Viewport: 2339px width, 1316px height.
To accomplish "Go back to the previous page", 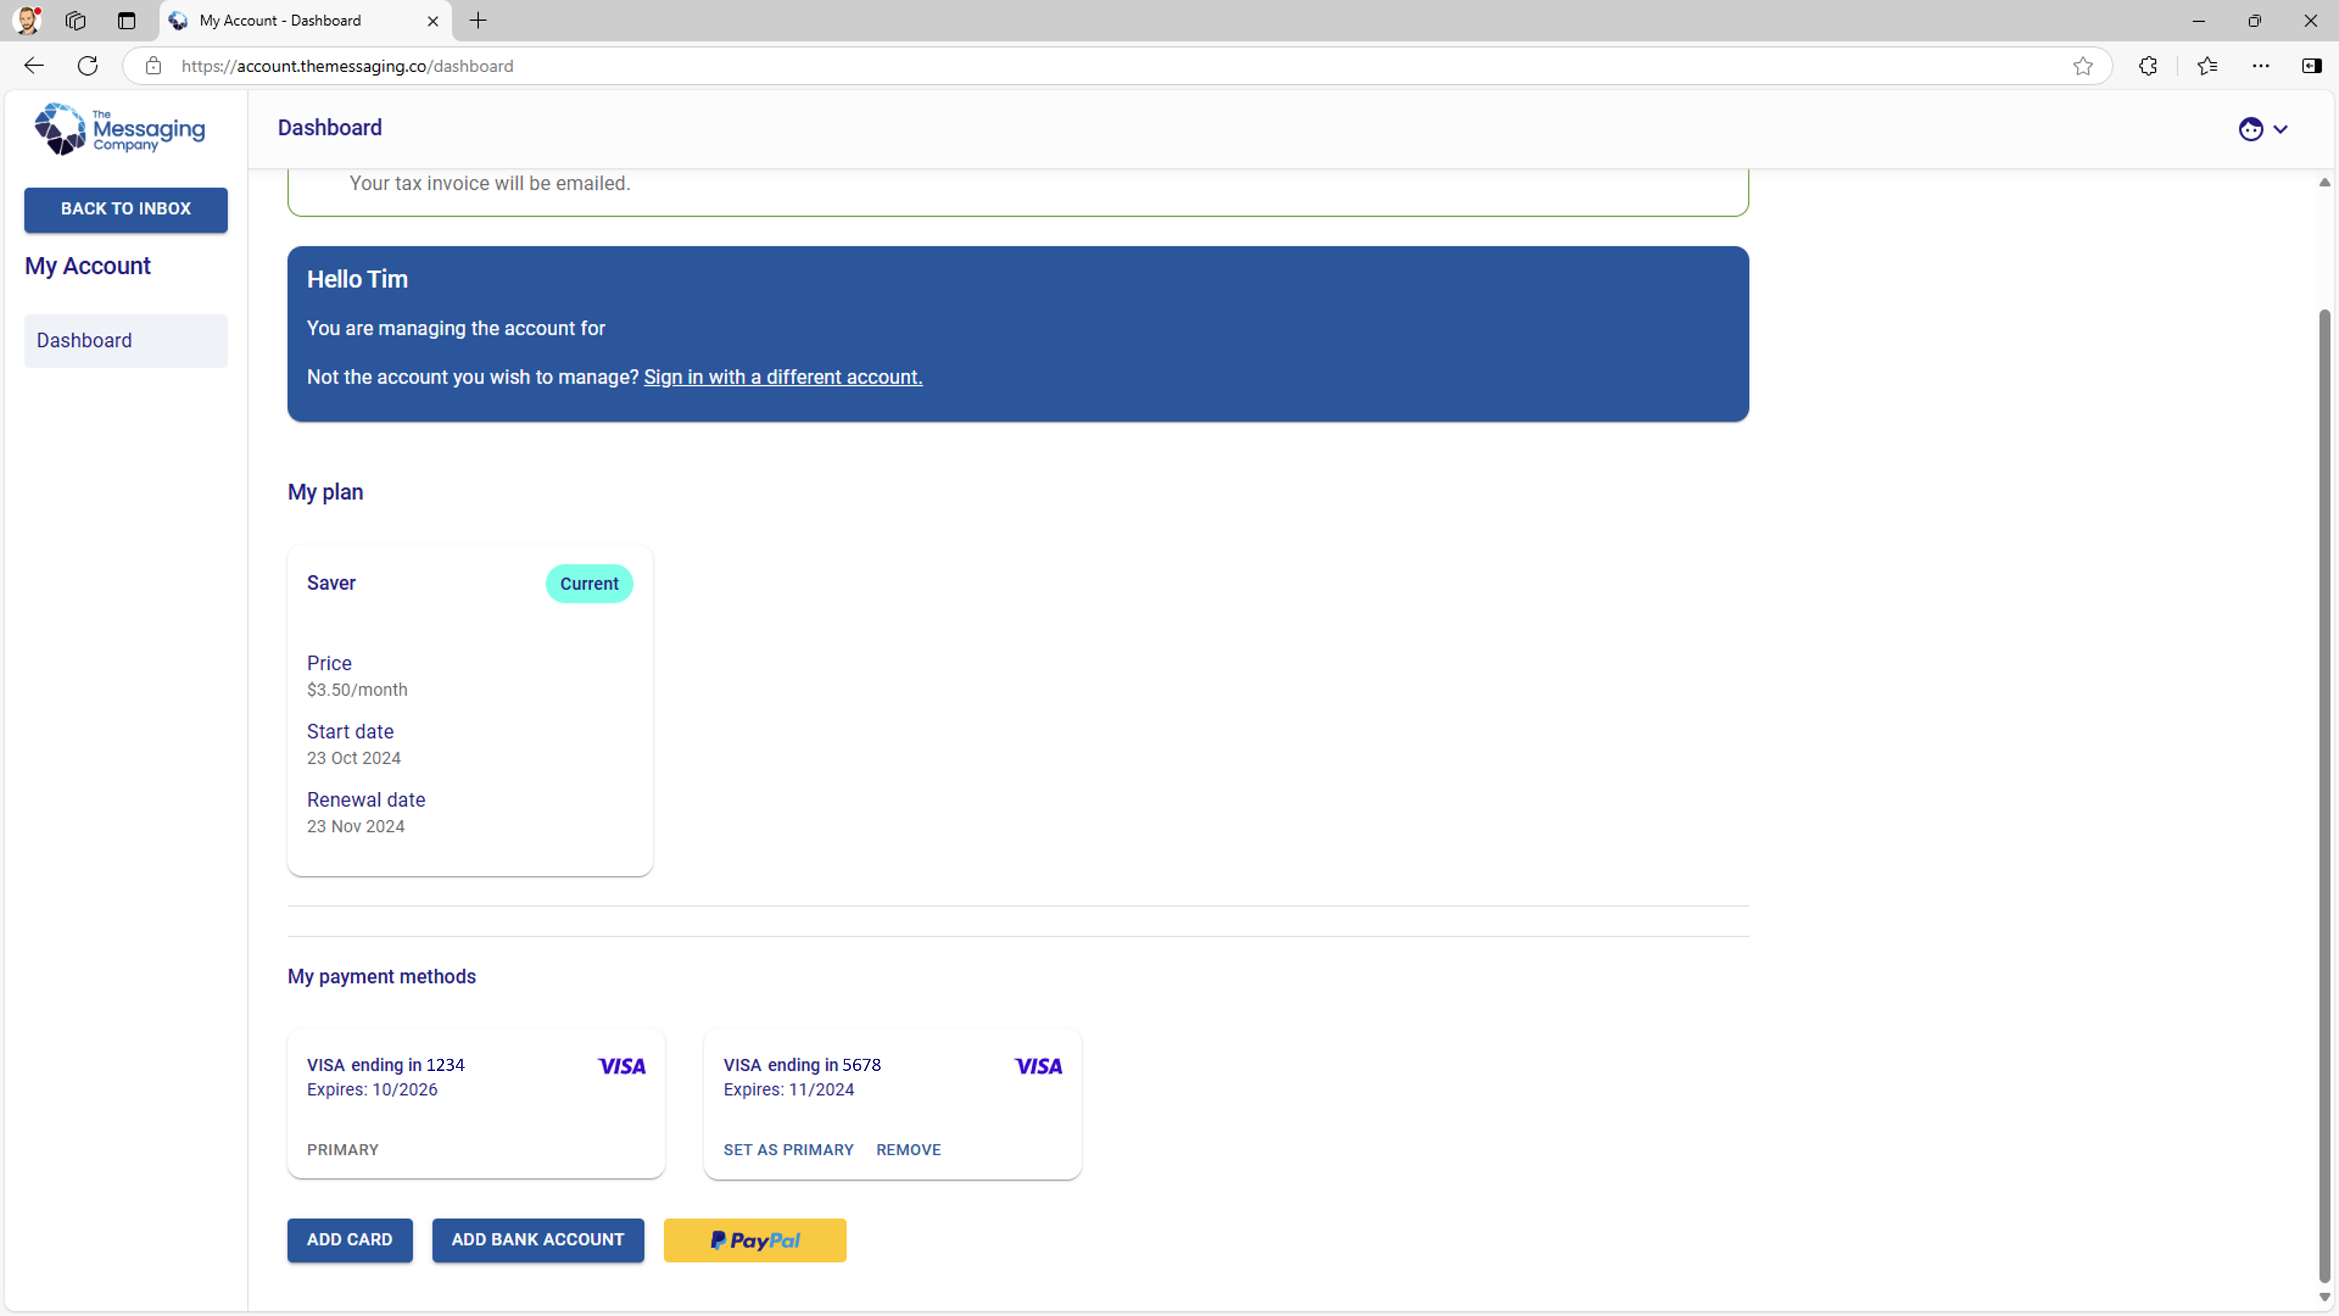I will 33,65.
